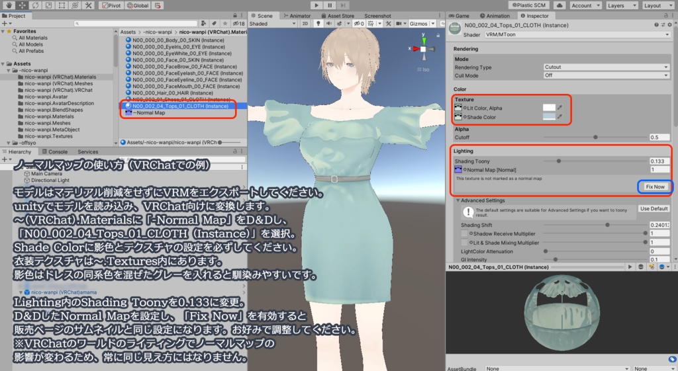Click the Fix Now button
The width and height of the screenshot is (678, 371).
(x=655, y=186)
